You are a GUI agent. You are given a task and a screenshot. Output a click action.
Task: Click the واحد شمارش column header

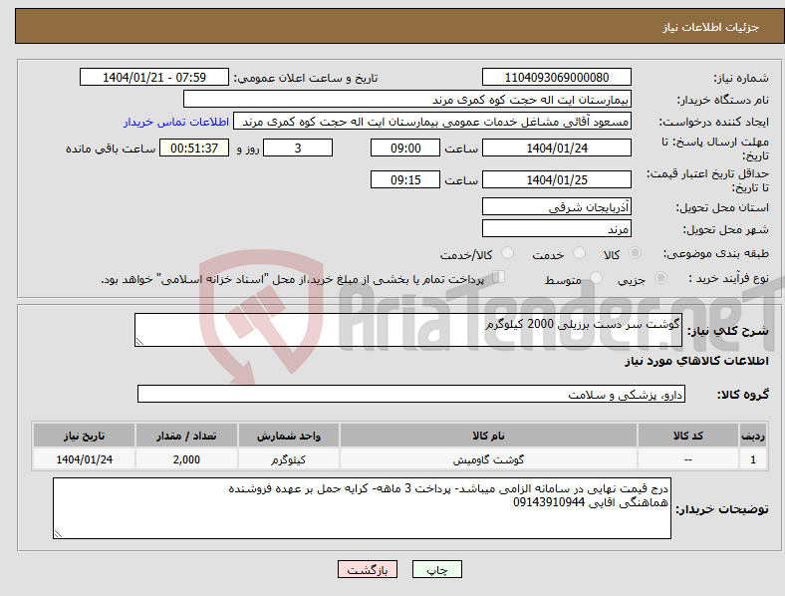(289, 436)
